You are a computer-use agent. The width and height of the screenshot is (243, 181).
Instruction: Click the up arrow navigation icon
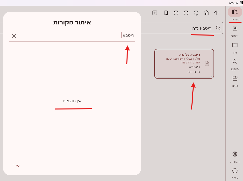click(x=216, y=13)
